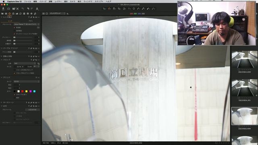Collapse the LCC panel

tap(2, 106)
